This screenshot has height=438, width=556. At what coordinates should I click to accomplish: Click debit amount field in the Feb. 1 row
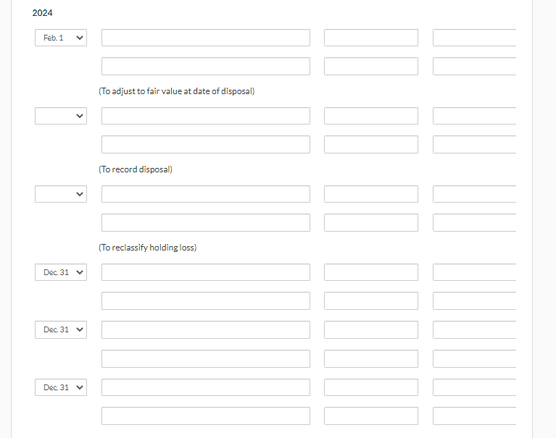[371, 38]
